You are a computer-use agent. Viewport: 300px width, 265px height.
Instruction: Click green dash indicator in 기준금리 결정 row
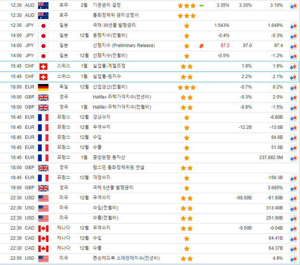click(x=201, y=6)
